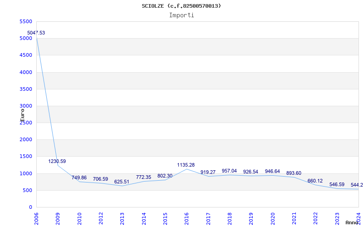363x227 pixels.
Task: Select the 4500 y-axis value
Action: click(26, 55)
